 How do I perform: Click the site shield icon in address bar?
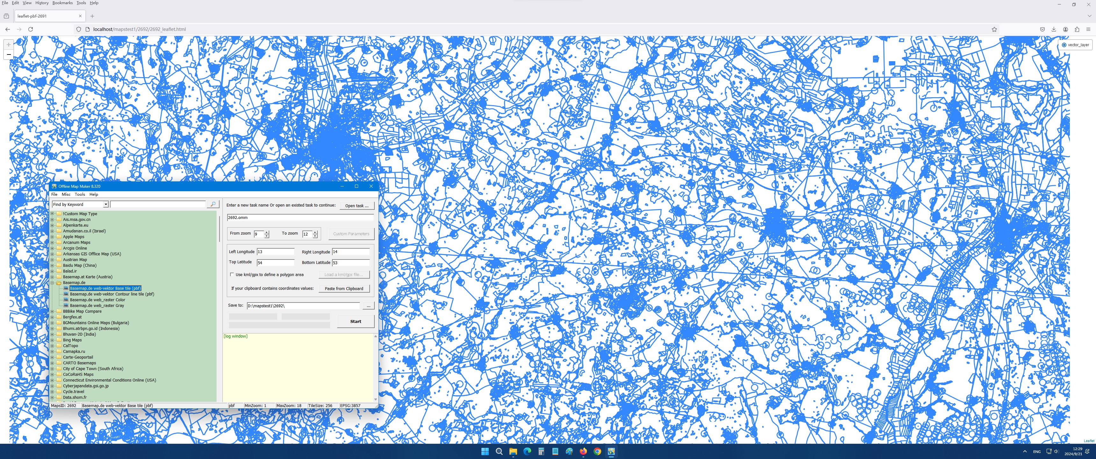(x=79, y=29)
